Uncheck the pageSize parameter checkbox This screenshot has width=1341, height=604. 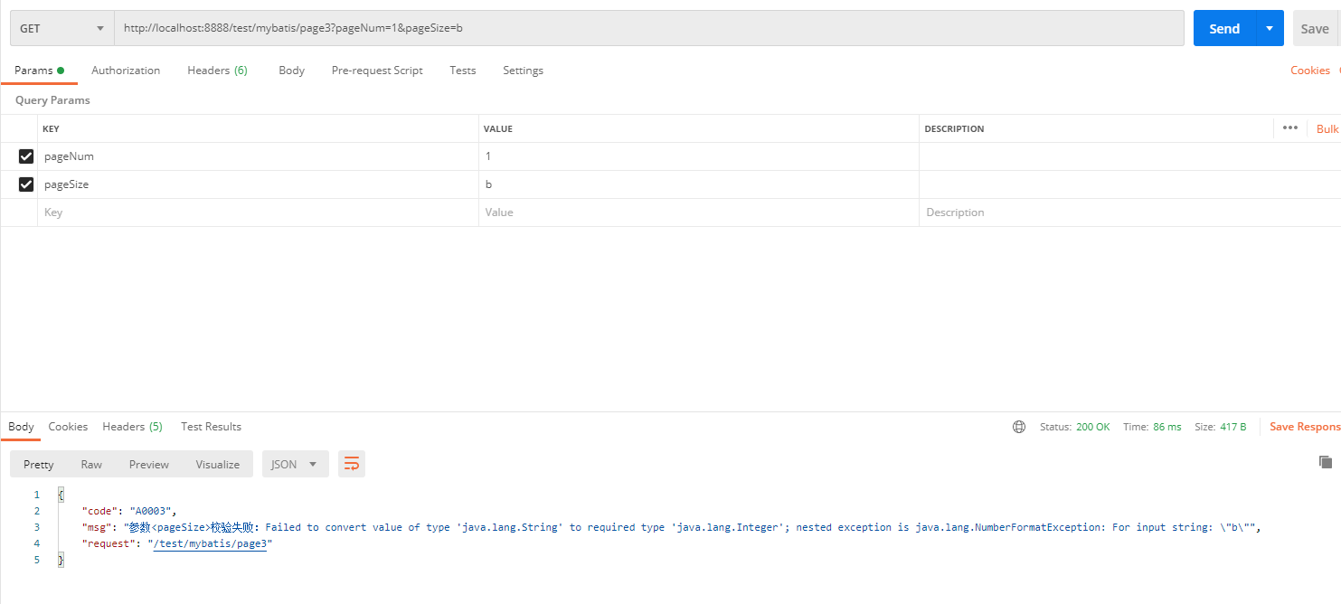click(x=26, y=184)
